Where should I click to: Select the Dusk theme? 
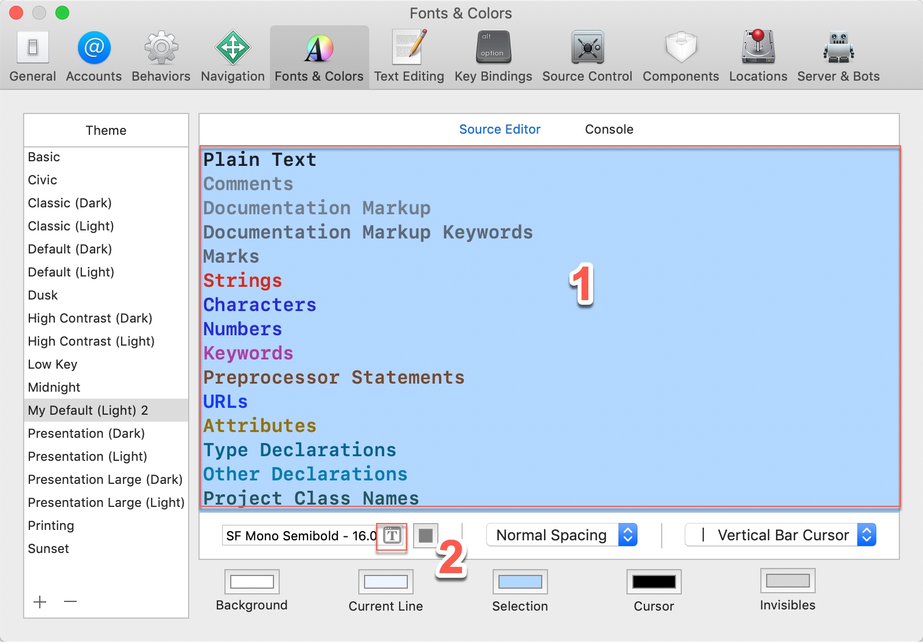(x=106, y=295)
